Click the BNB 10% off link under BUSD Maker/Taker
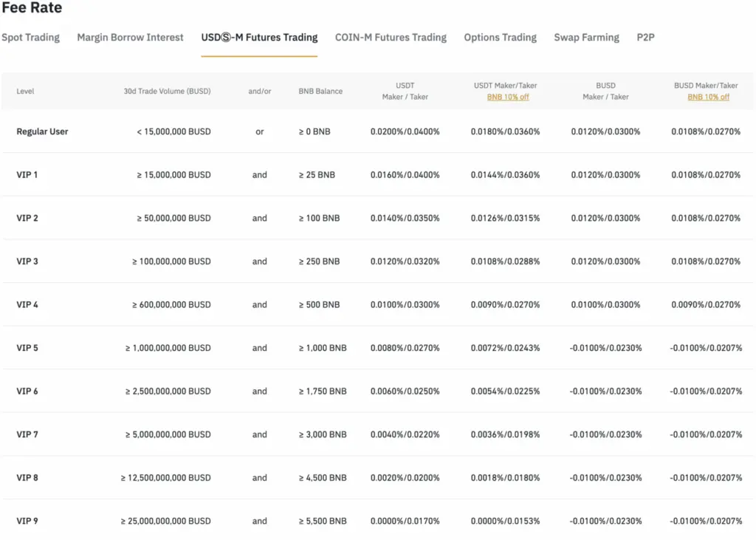 click(x=708, y=97)
